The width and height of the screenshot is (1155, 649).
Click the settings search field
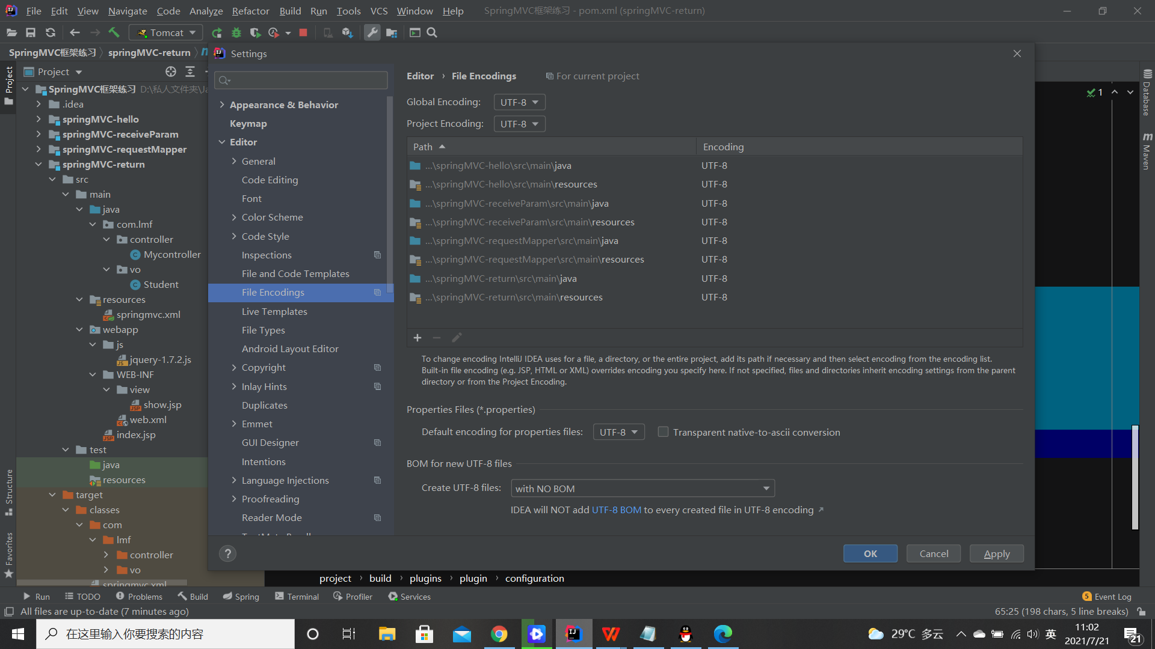(x=301, y=80)
